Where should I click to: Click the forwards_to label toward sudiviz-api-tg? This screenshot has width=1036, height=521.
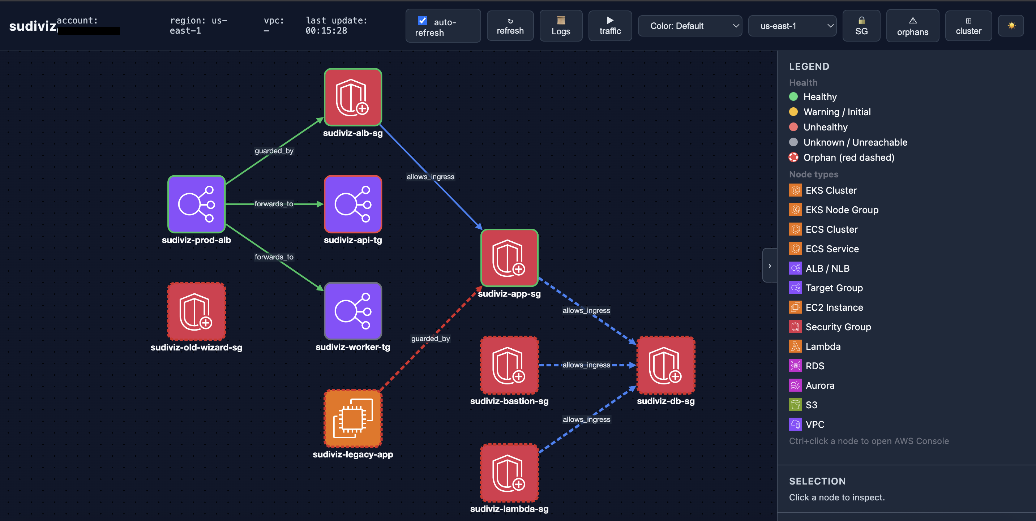coord(274,204)
